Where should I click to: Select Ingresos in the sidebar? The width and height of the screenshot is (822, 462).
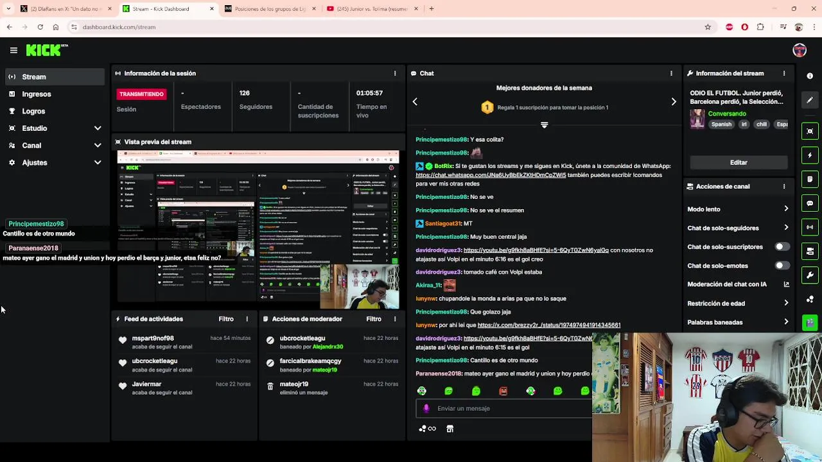[x=55, y=94]
